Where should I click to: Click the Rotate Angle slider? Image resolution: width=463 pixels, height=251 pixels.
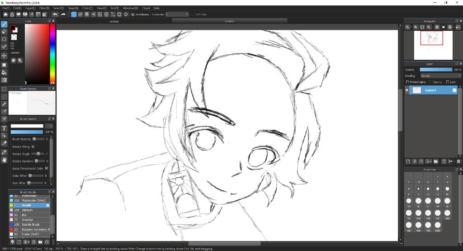click(38, 154)
